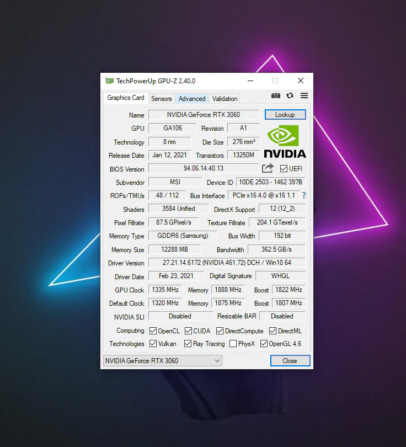Click the GPU field showing GA106

click(173, 128)
